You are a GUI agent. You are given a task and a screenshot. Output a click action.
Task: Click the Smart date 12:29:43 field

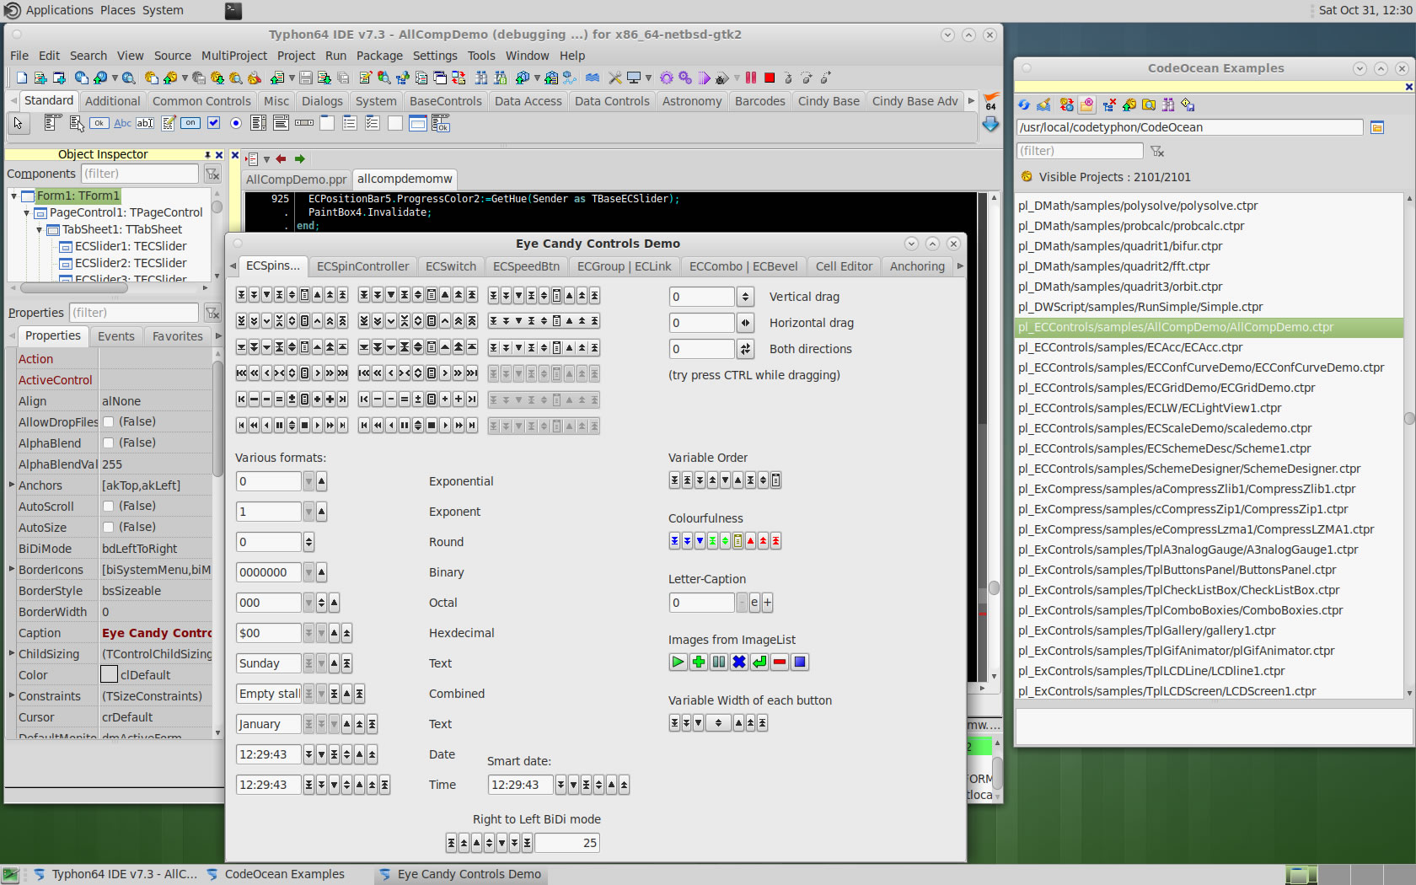(x=520, y=785)
